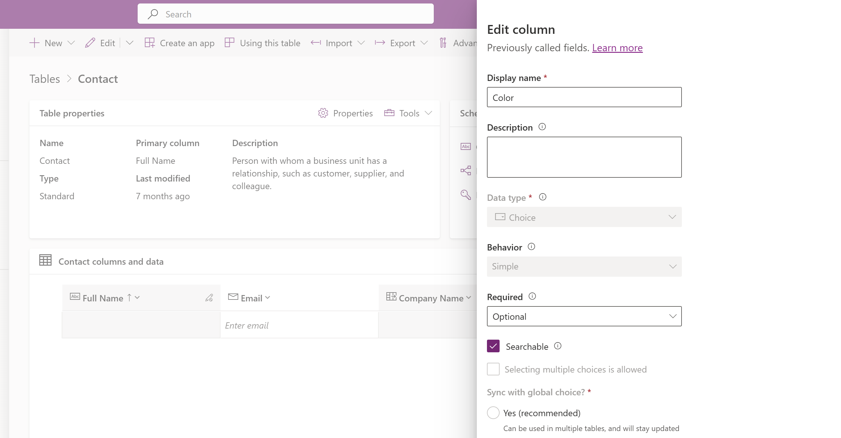Click the Edit table icon
Image resolution: width=841 pixels, height=438 pixels.
90,43
